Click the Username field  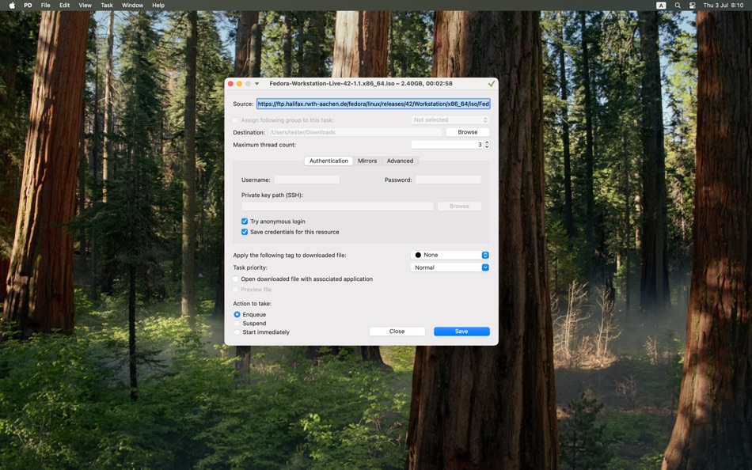pyautogui.click(x=307, y=180)
